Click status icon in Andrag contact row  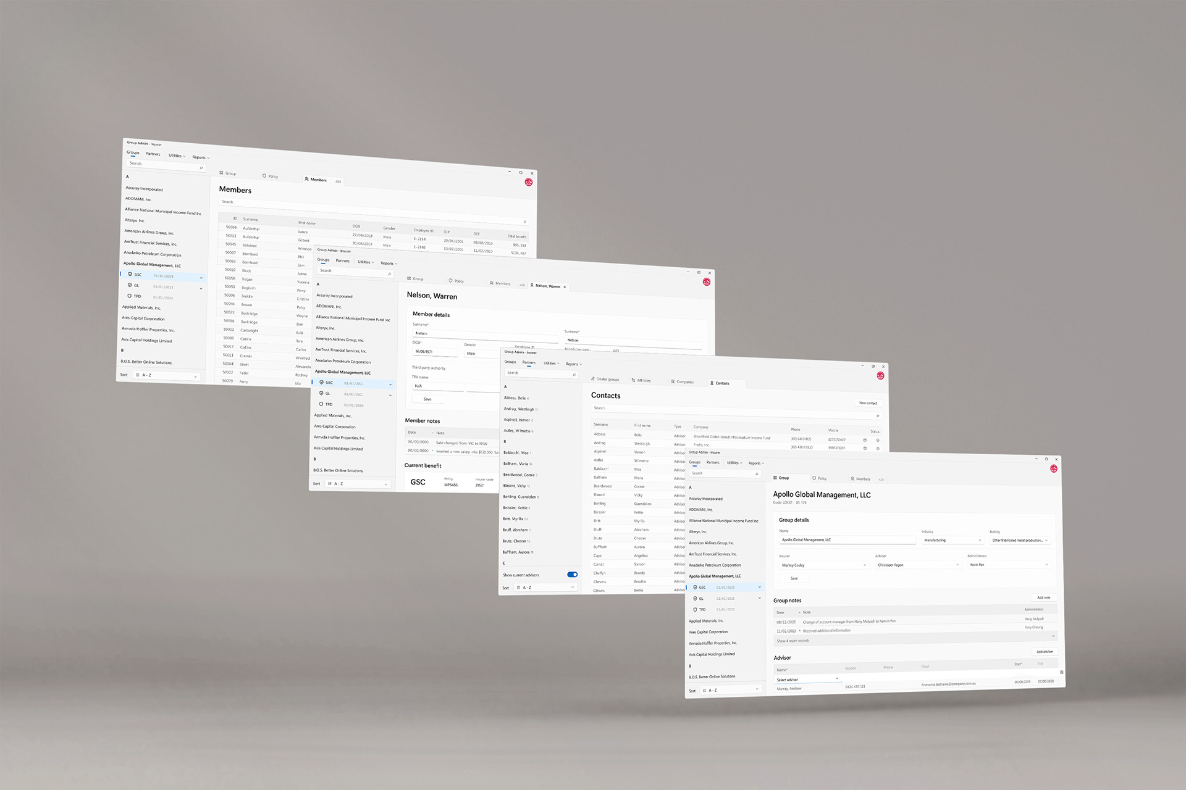[x=878, y=449]
